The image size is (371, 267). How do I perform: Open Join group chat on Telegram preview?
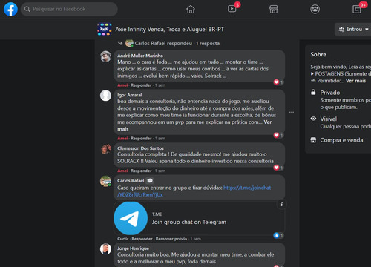189,222
